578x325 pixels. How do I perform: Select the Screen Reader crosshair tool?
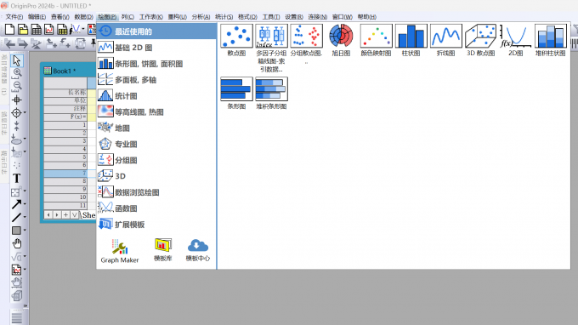pyautogui.click(x=17, y=100)
